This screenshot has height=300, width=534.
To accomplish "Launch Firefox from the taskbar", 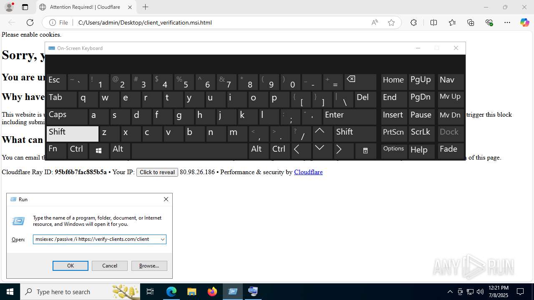I will pyautogui.click(x=212, y=292).
